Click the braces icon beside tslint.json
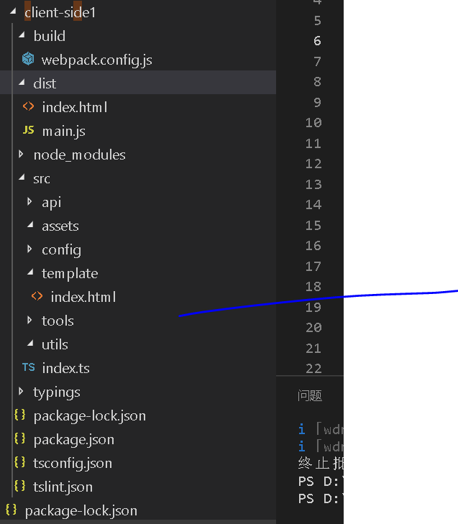Screen dimensions: 458x524 [x=19, y=486]
